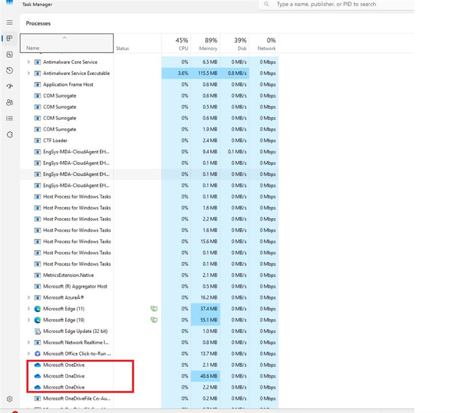Open App history sidebar icon
This screenshot has height=413, width=461.
click(x=10, y=70)
